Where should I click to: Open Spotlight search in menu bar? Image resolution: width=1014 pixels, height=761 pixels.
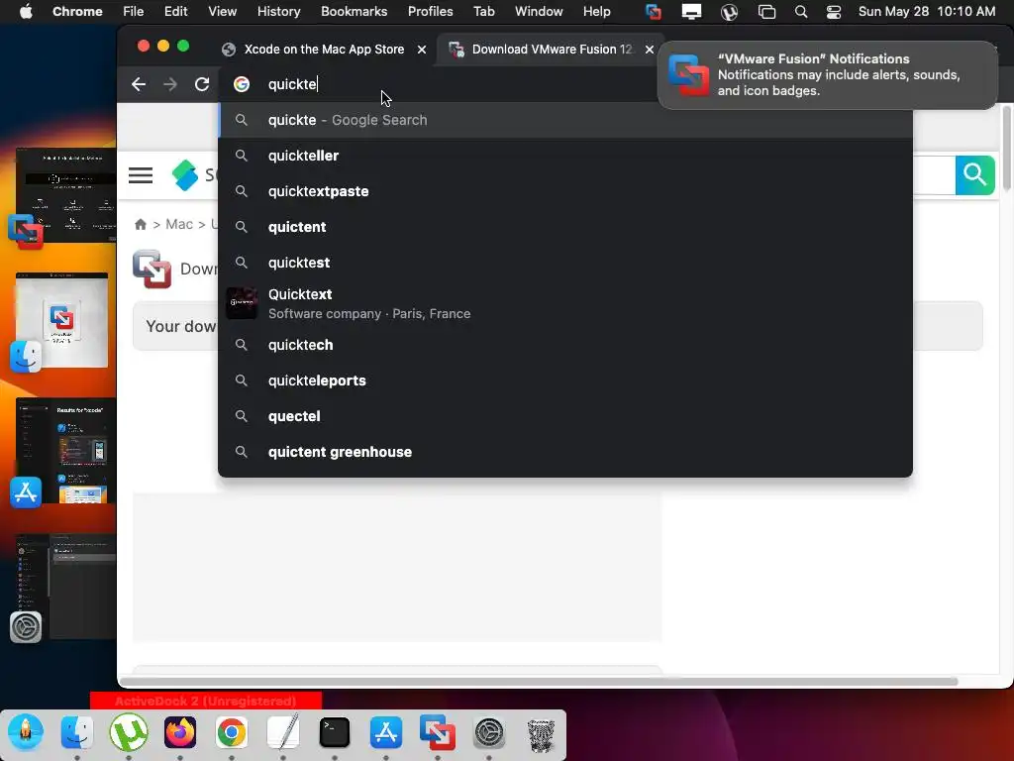pos(800,12)
